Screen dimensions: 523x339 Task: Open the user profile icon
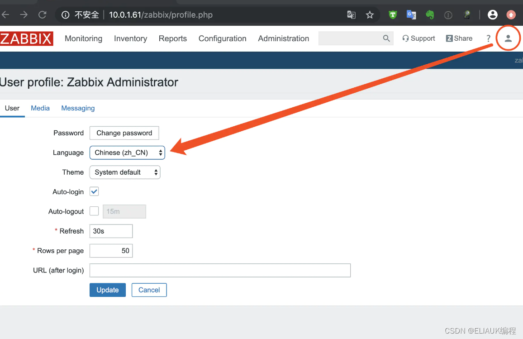(508, 38)
